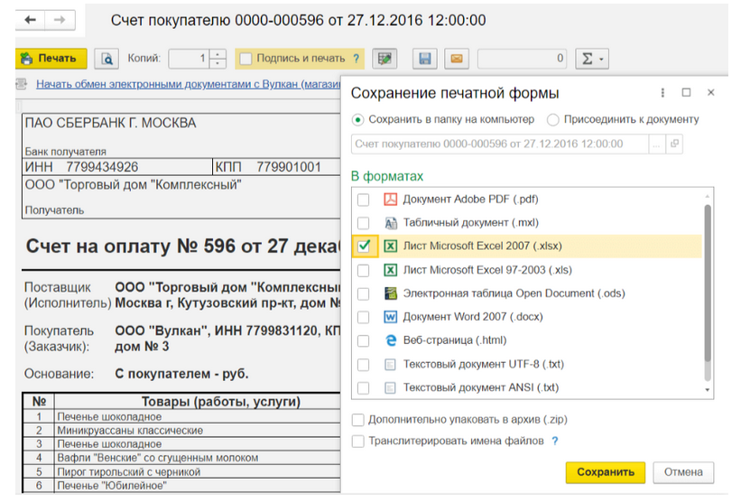This screenshot has width=741, height=503.
Task: Click the help question mark near Подпись и печать
Action: tap(357, 59)
